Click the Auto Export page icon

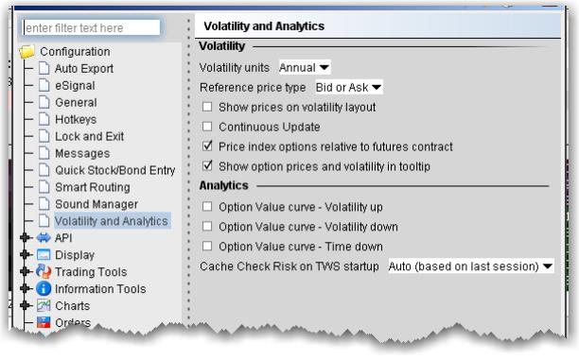pos(44,68)
